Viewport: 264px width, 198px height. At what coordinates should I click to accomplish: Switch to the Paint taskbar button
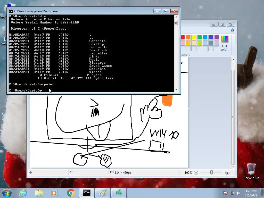(103, 193)
